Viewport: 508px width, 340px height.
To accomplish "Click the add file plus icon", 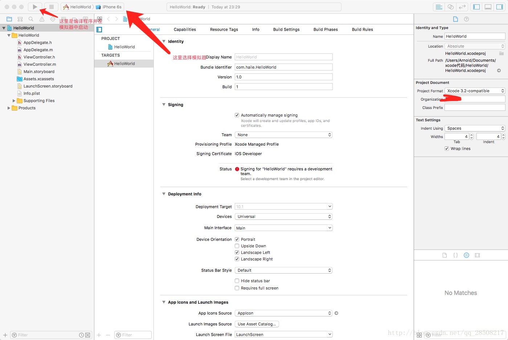I will [x=5, y=335].
